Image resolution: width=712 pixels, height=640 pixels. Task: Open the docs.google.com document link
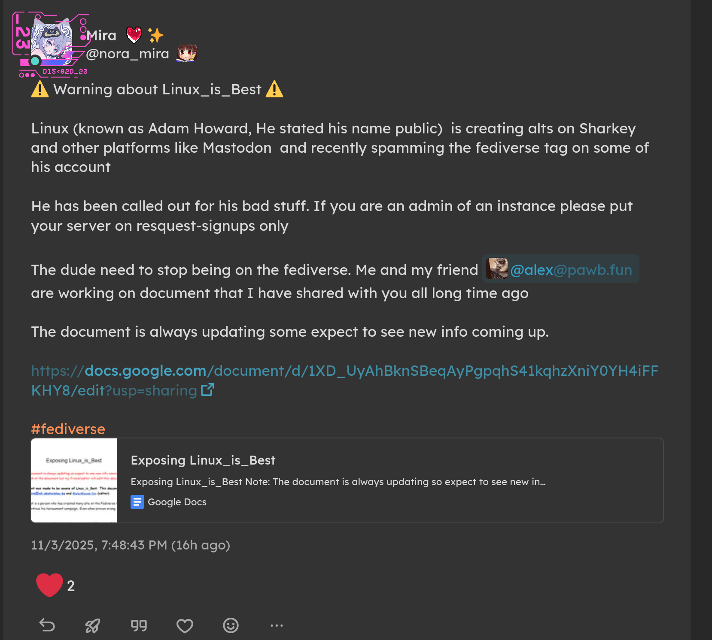click(x=344, y=371)
